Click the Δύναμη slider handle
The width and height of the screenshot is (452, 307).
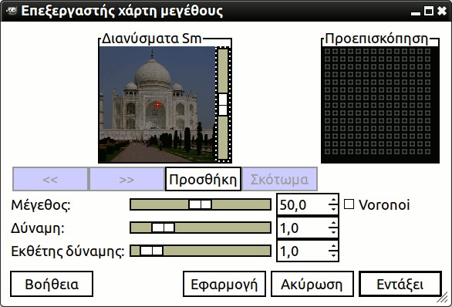[x=164, y=228]
